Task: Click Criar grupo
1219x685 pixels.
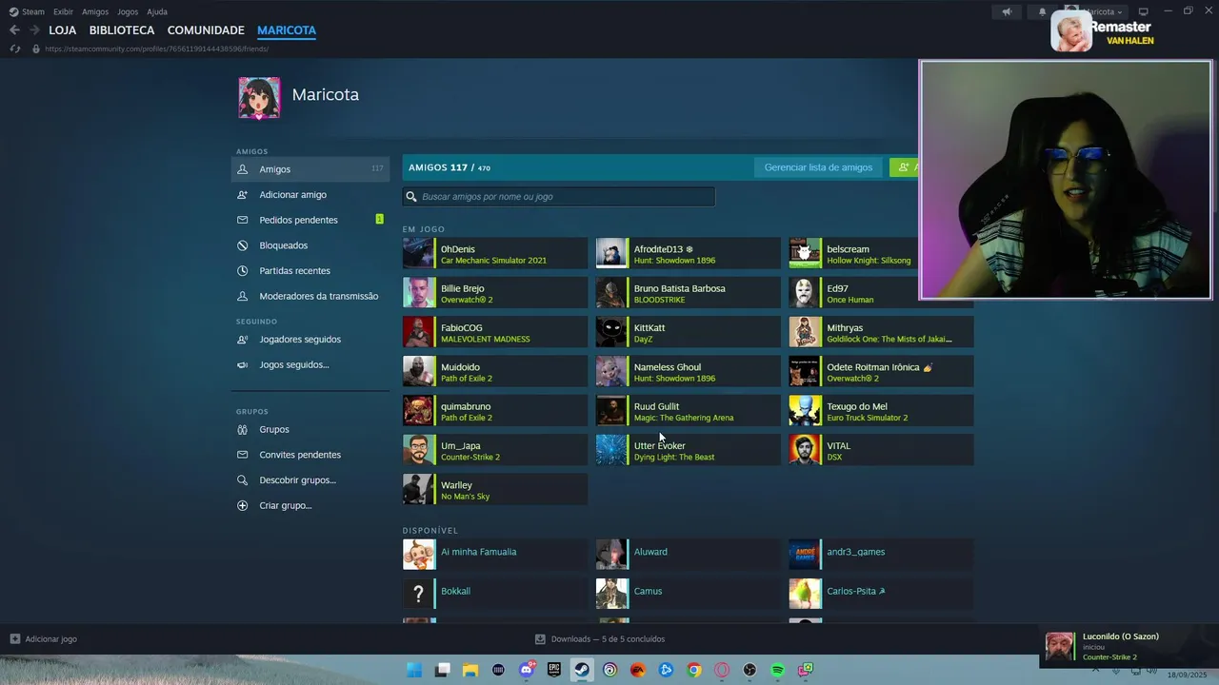Action: [310, 506]
